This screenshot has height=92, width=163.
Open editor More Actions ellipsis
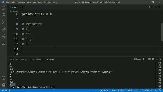click(160, 7)
